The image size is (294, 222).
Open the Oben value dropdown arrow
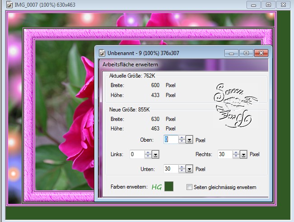click(x=189, y=140)
